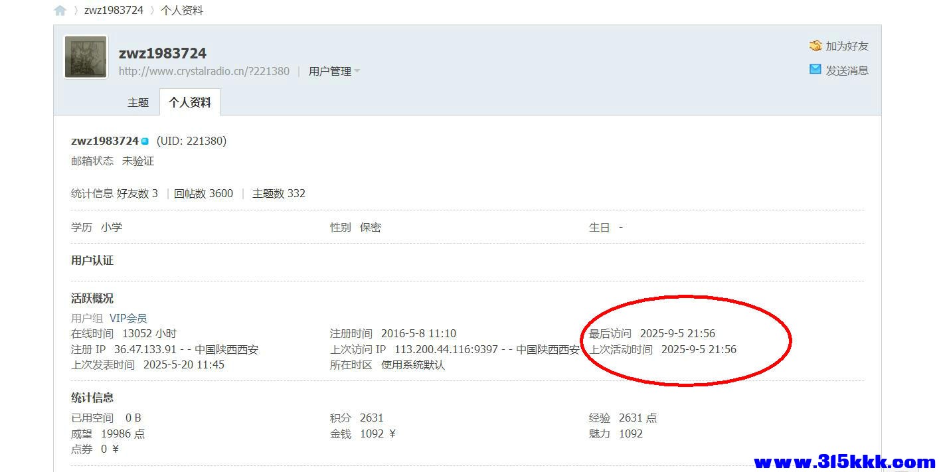Screen dimensions: 939x472
Task: Open the 好友数 3 friends list
Action: click(137, 193)
